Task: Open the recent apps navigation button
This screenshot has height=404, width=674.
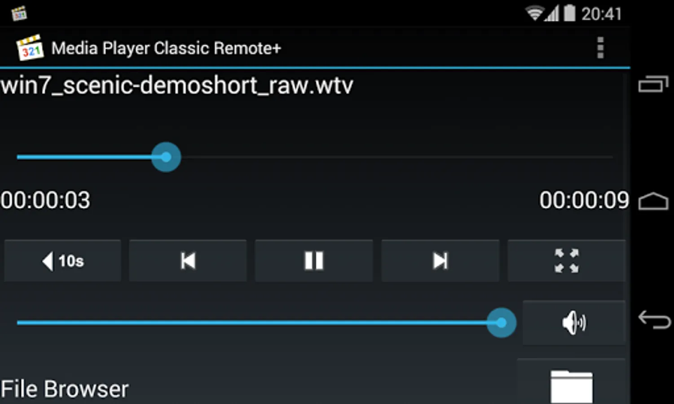Action: 653,84
